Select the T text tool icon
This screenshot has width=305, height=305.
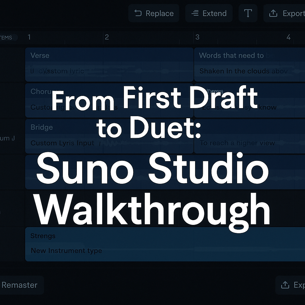pyautogui.click(x=248, y=13)
